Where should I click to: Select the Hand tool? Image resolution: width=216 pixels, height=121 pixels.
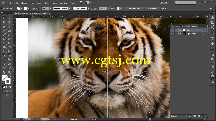coord(4,72)
